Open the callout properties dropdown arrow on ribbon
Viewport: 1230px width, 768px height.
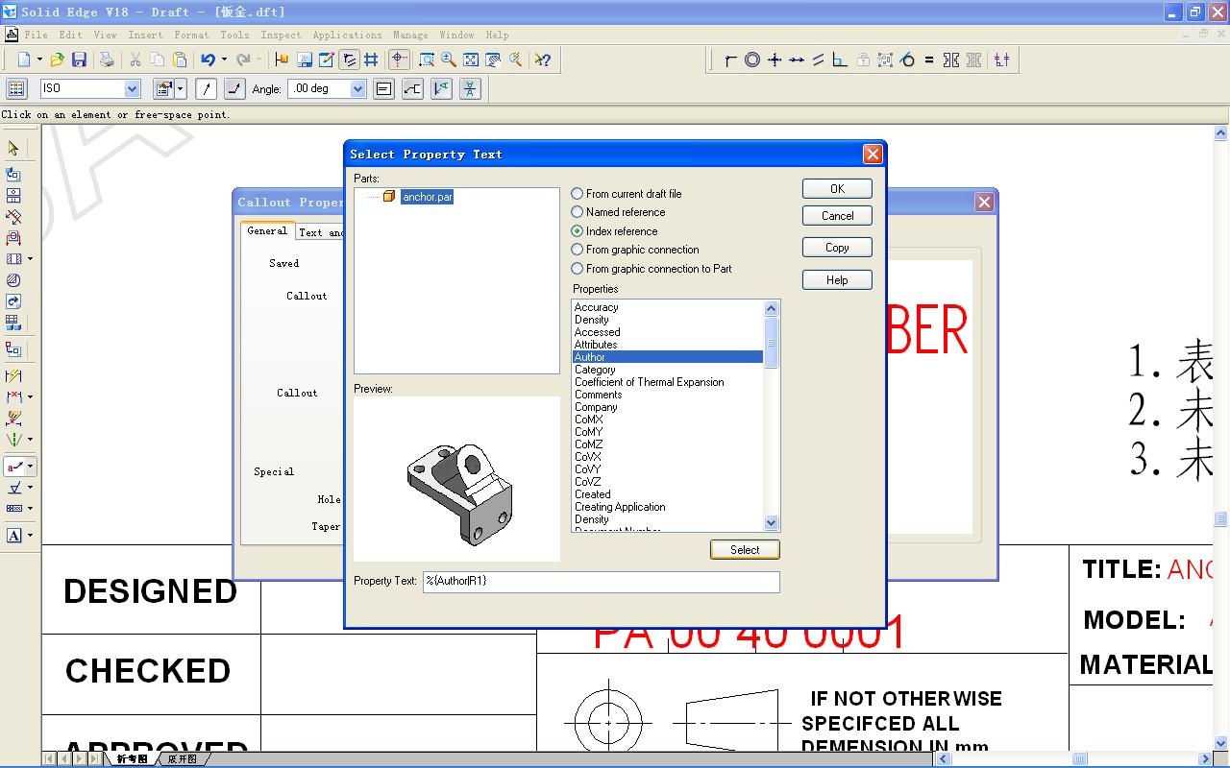point(181,89)
